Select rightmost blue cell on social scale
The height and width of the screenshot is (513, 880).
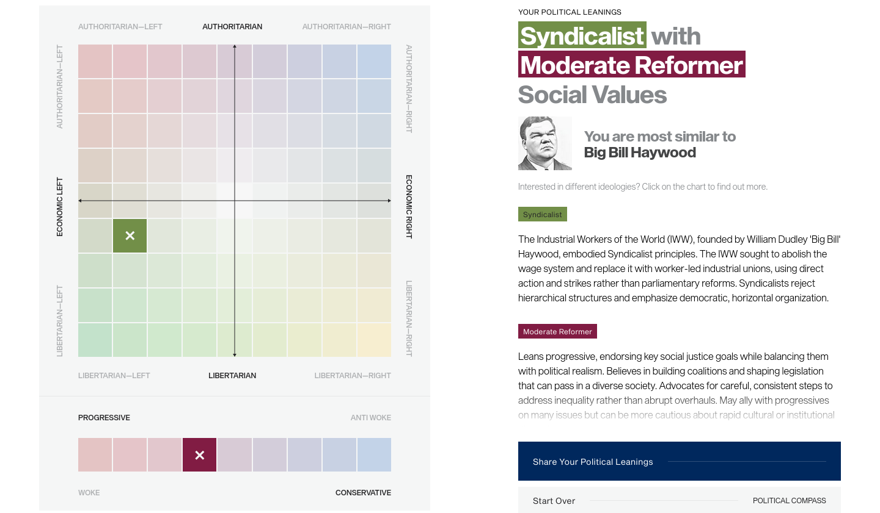[374, 455]
